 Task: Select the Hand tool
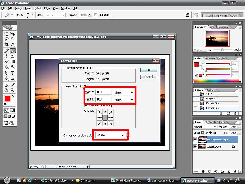tap(6, 90)
